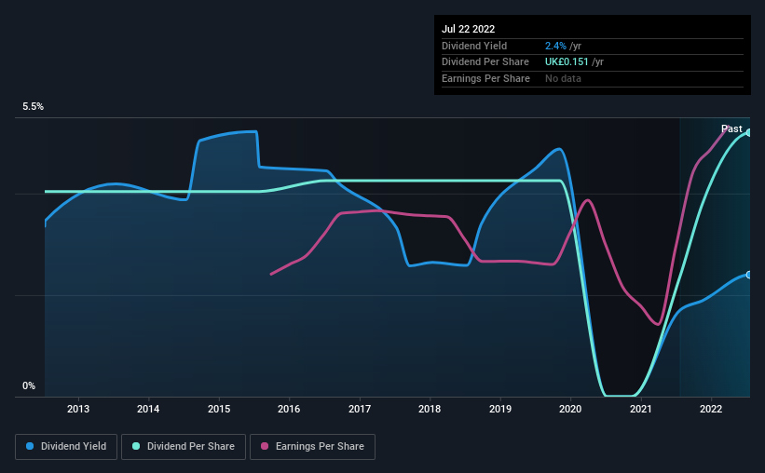Click the 5.5% y-axis label
Viewport: 765px width, 473px height.
(34, 107)
